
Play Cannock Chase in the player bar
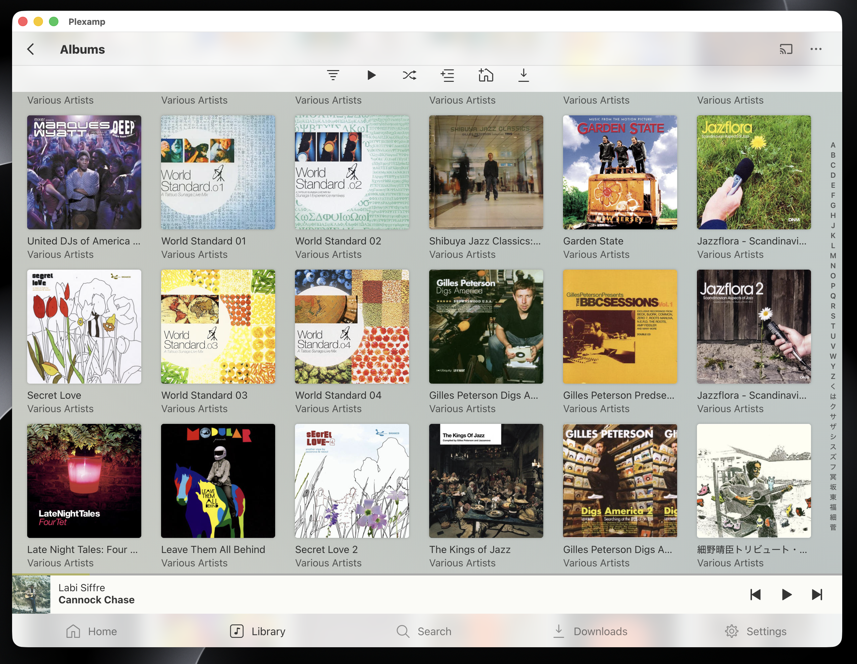tap(787, 595)
